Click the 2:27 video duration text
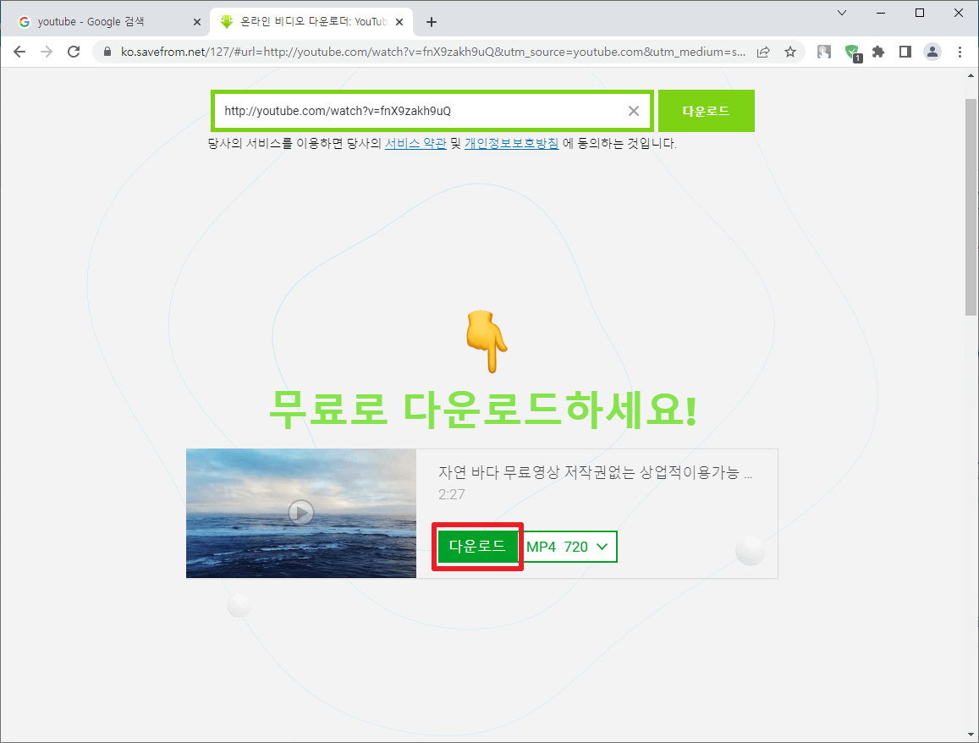Screen dimensions: 979x743 pyautogui.click(x=451, y=494)
